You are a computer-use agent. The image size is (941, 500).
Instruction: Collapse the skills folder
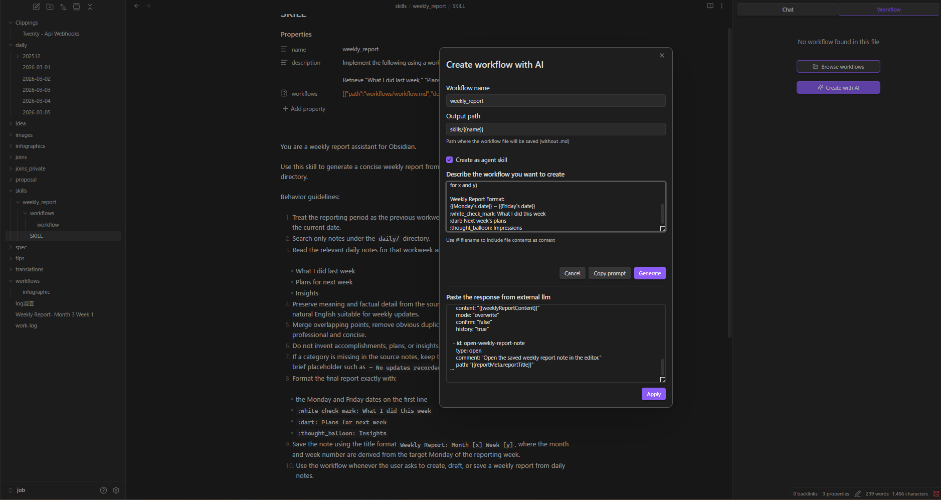click(11, 191)
